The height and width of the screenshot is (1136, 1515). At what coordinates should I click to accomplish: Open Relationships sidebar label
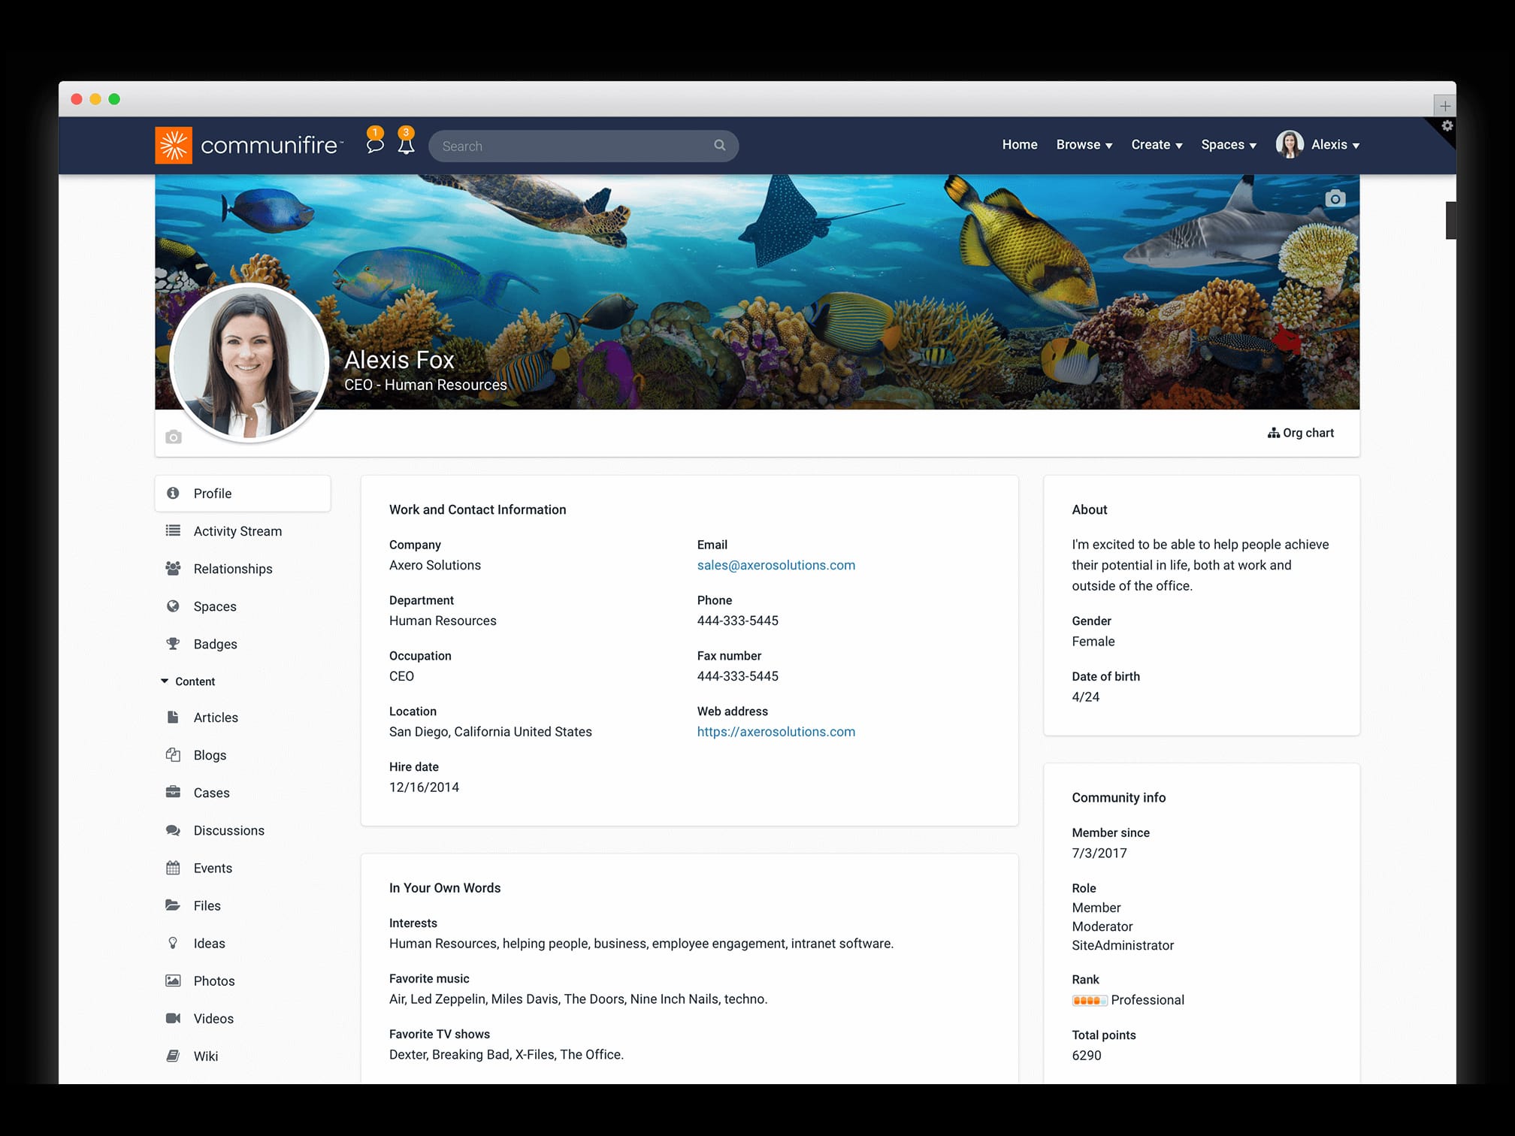[233, 569]
